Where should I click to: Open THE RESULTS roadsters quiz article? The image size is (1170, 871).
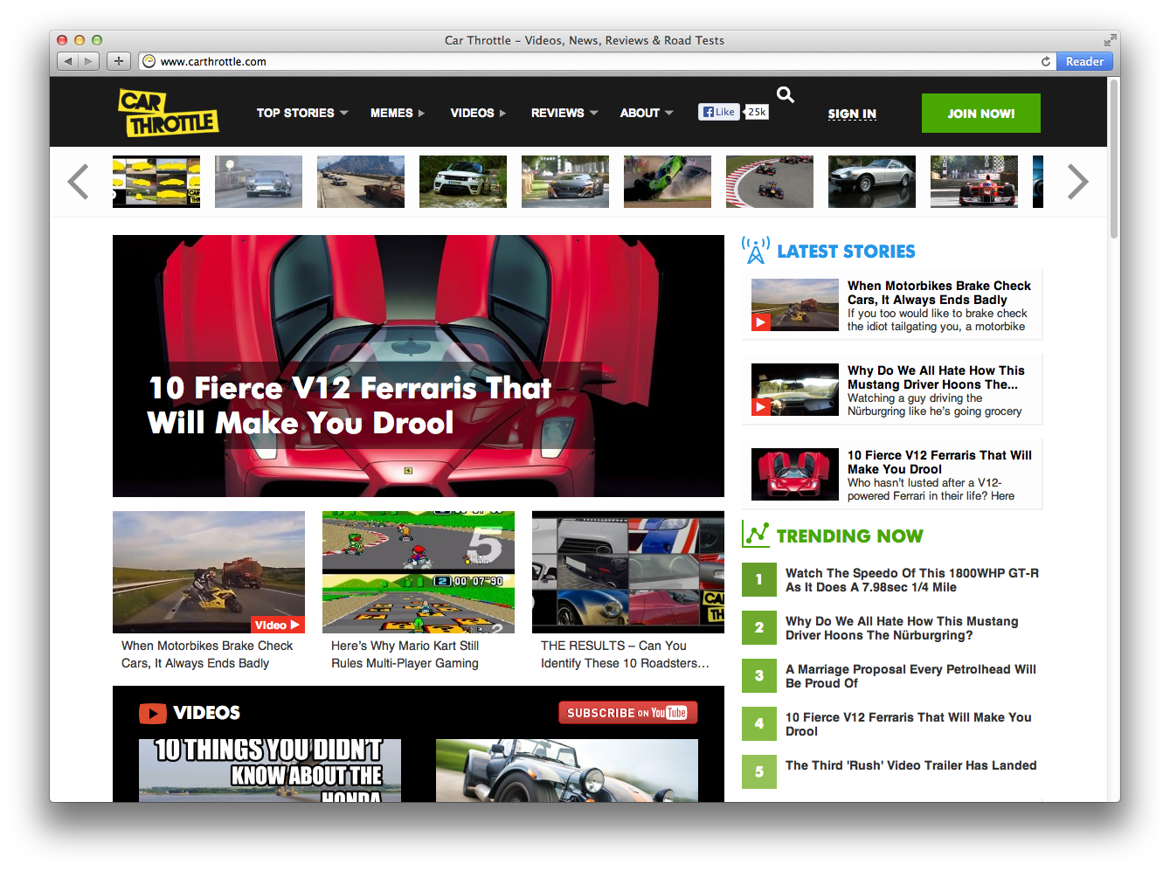[625, 654]
